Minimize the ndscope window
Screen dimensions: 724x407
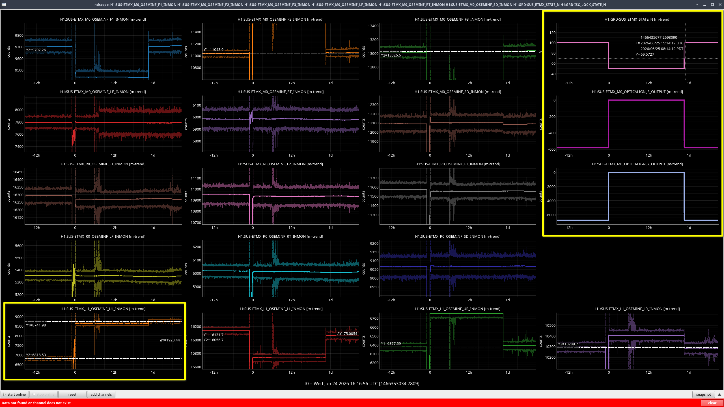coord(705,5)
